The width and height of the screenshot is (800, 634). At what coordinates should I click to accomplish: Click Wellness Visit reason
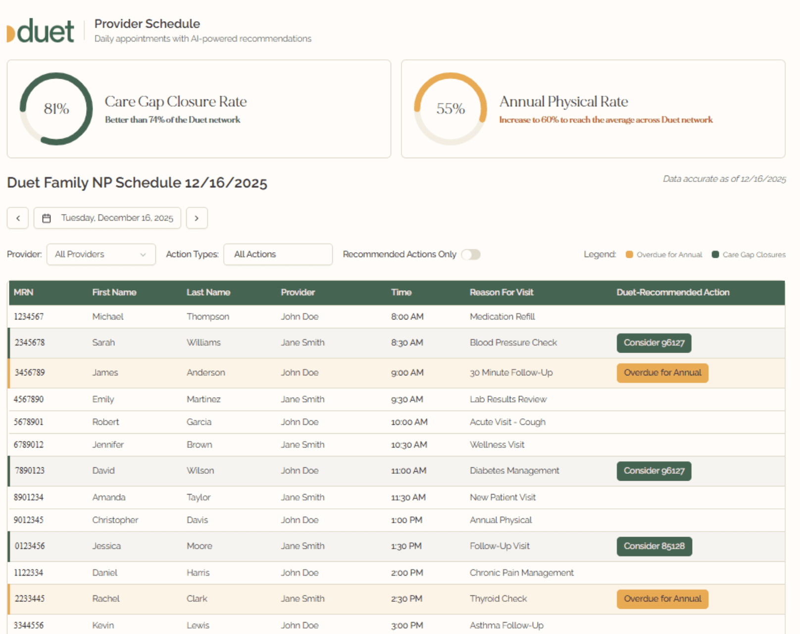point(497,445)
